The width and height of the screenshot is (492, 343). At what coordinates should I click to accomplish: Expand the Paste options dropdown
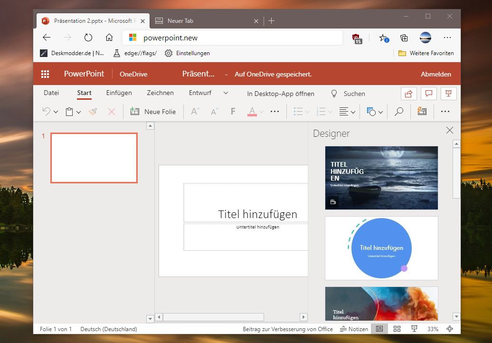79,112
